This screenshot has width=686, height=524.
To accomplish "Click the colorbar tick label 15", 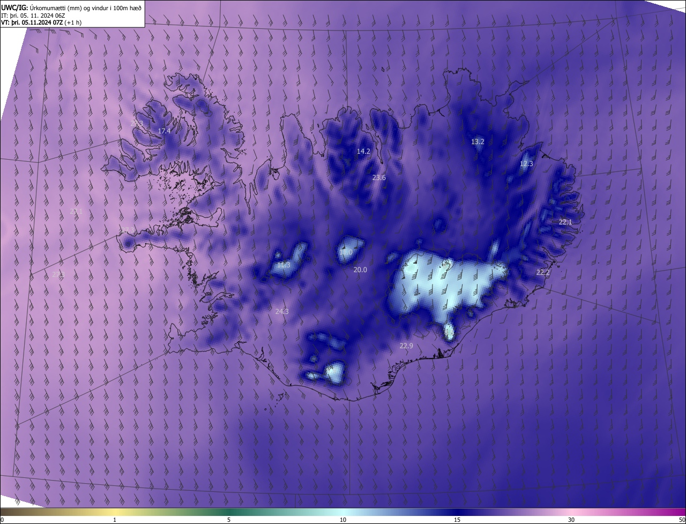I will click(x=457, y=520).
